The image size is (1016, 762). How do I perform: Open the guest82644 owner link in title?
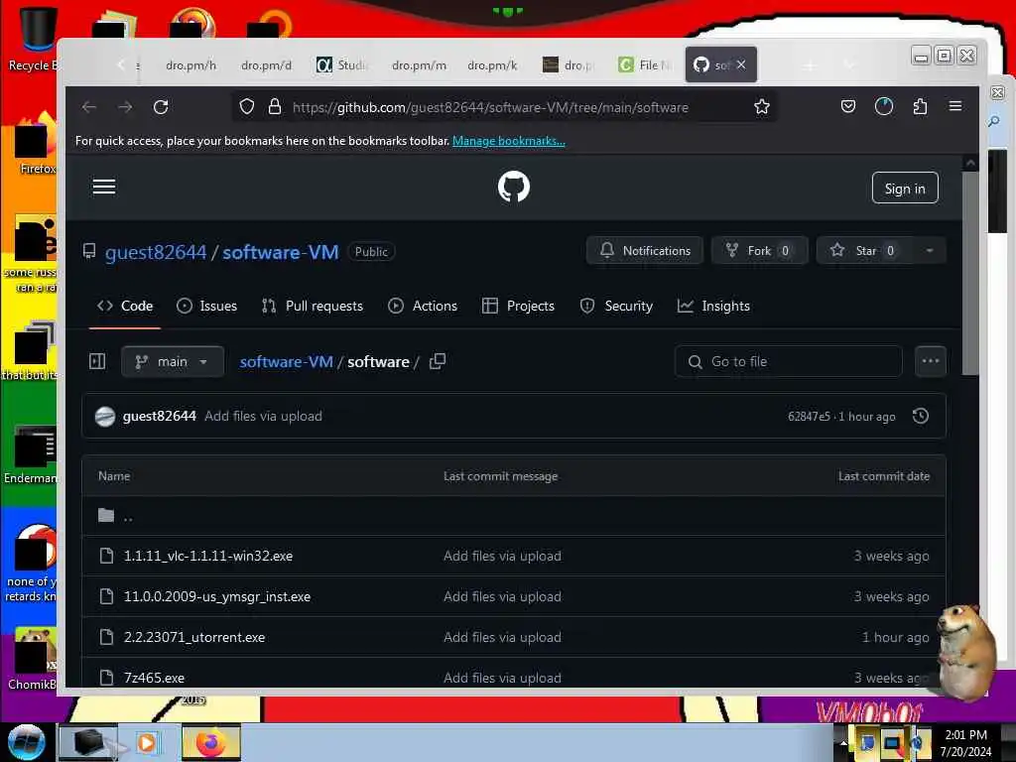point(156,252)
